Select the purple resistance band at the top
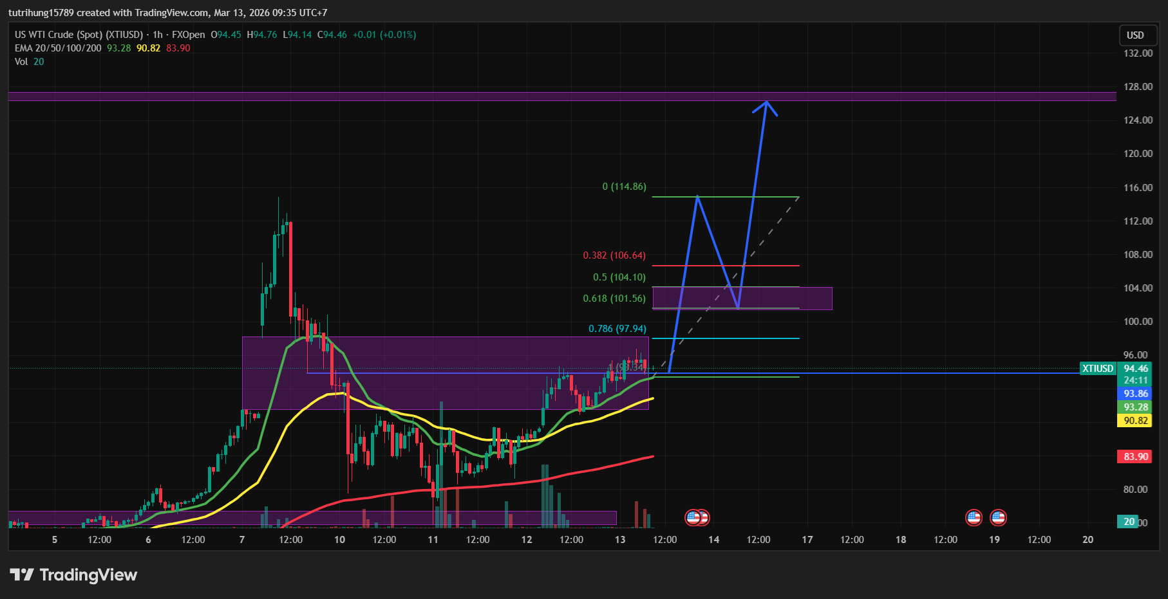Image resolution: width=1168 pixels, height=599 pixels. point(561,97)
